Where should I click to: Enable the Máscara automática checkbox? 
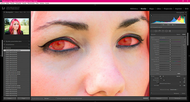tap(158, 83)
